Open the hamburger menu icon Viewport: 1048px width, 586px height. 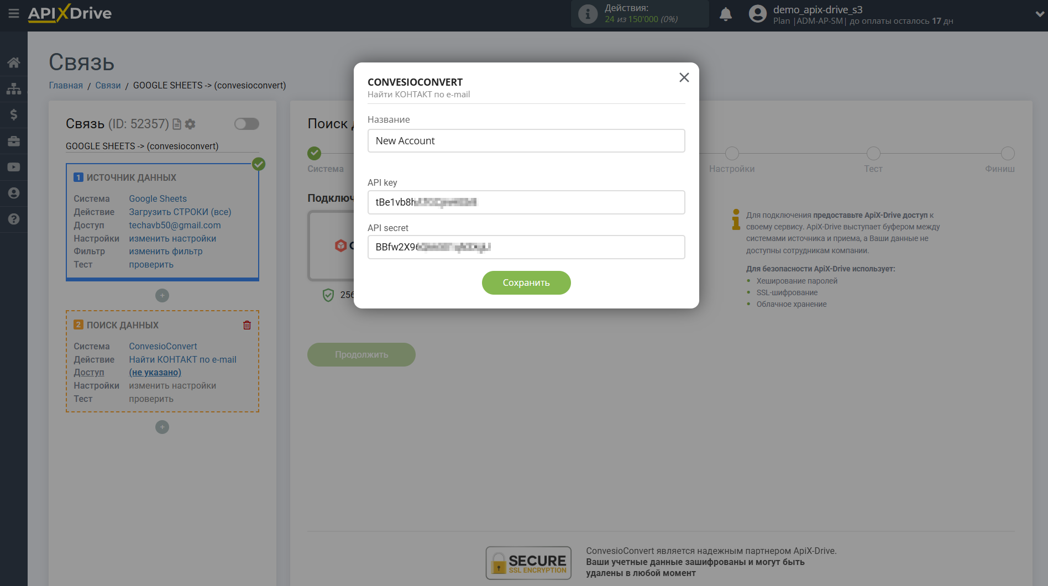coord(13,13)
